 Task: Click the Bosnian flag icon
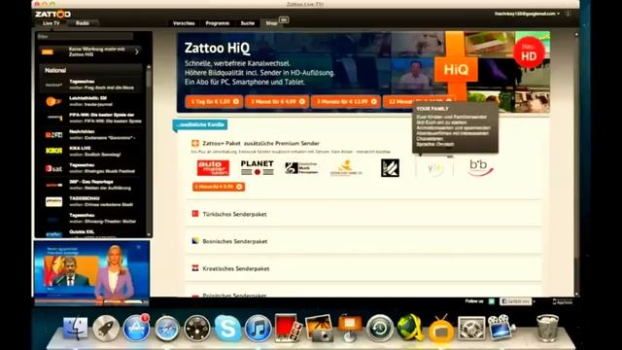point(195,241)
